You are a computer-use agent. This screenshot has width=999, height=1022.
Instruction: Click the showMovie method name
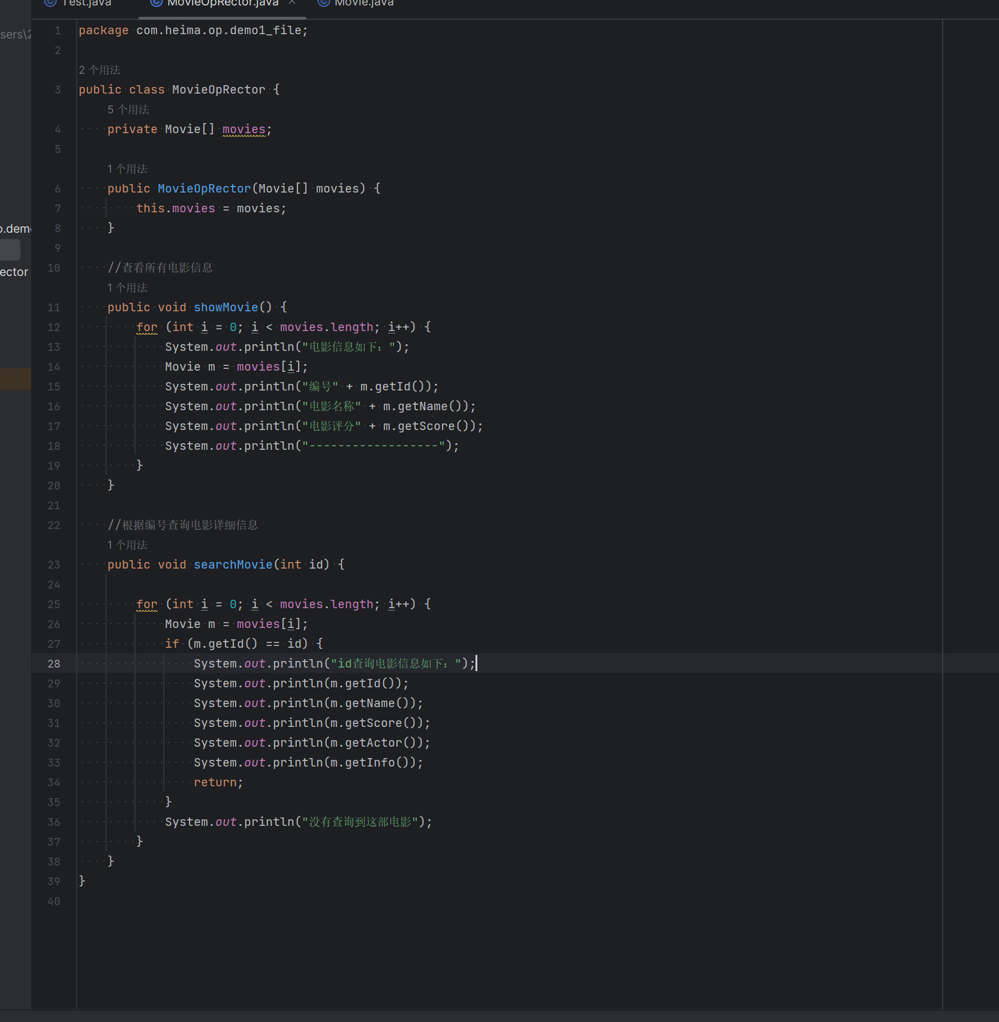point(225,307)
